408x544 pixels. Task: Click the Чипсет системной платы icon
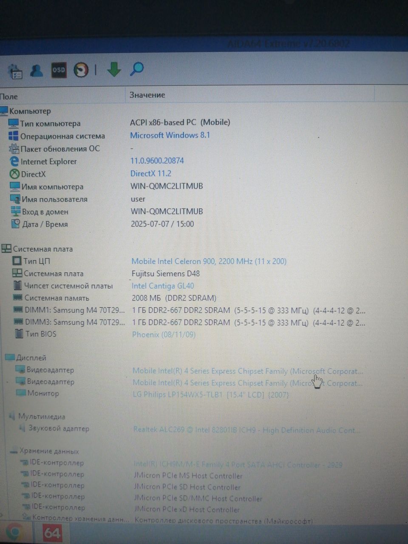coord(17,286)
